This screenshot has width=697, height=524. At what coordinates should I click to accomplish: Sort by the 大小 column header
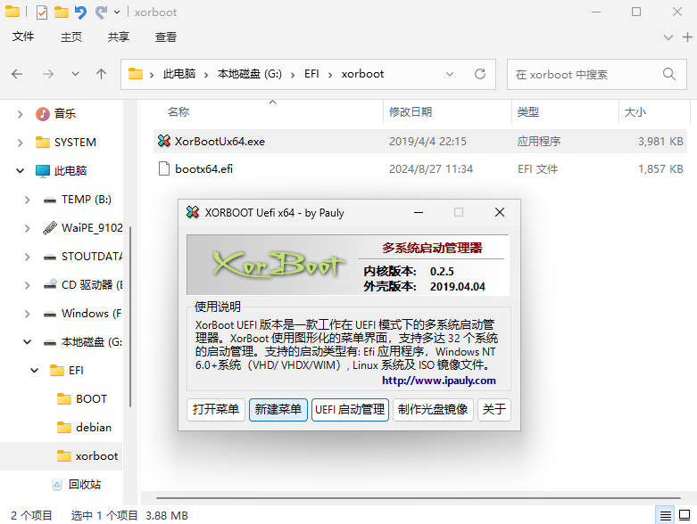[635, 111]
